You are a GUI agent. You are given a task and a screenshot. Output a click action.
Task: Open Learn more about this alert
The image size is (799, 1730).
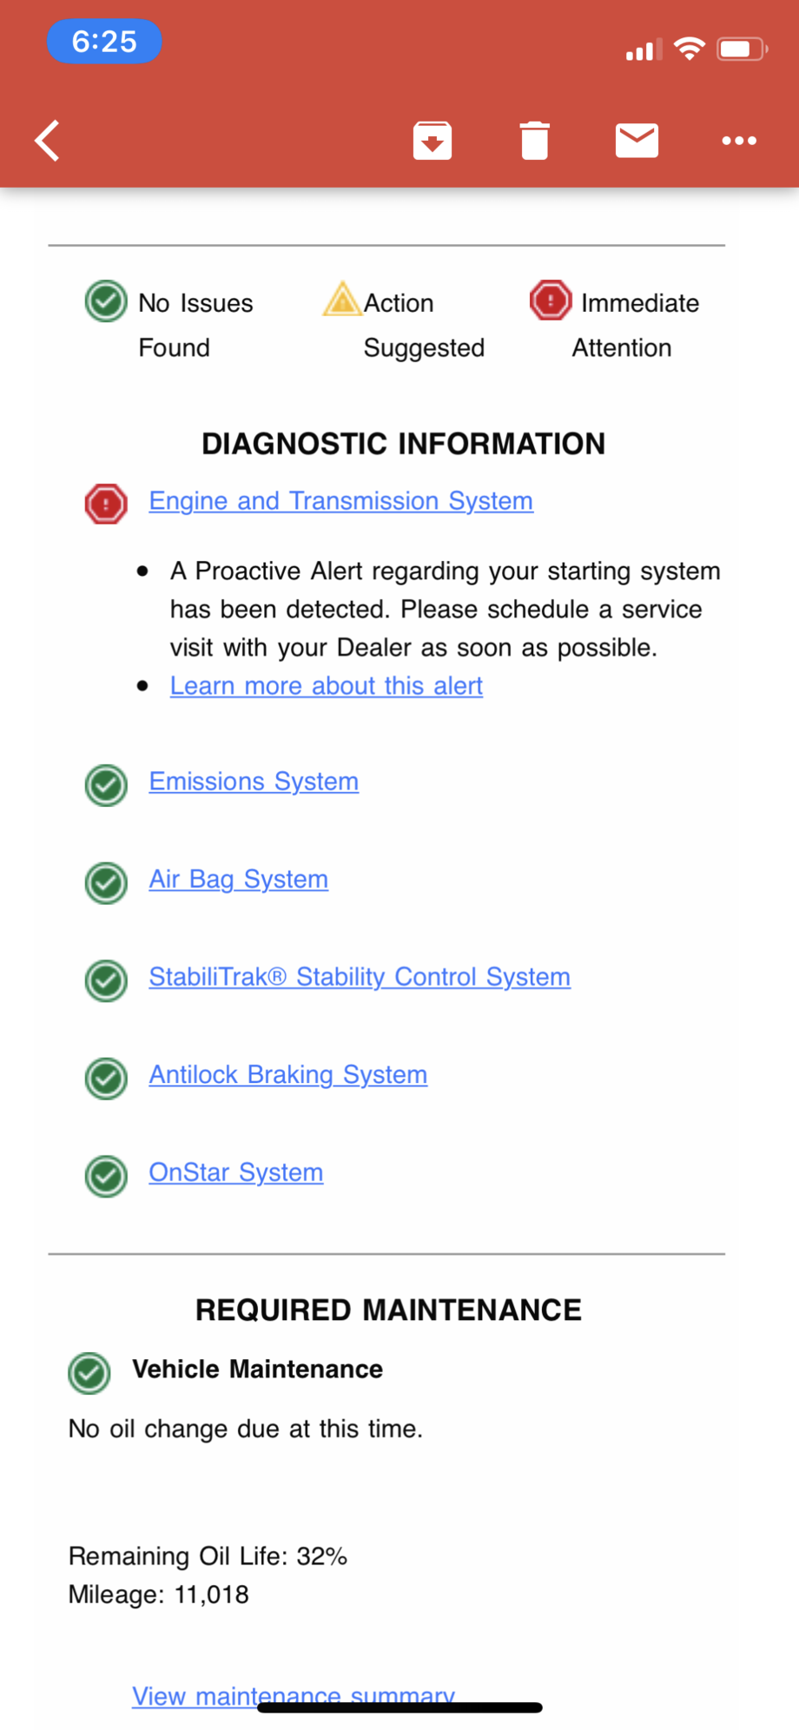(x=326, y=686)
